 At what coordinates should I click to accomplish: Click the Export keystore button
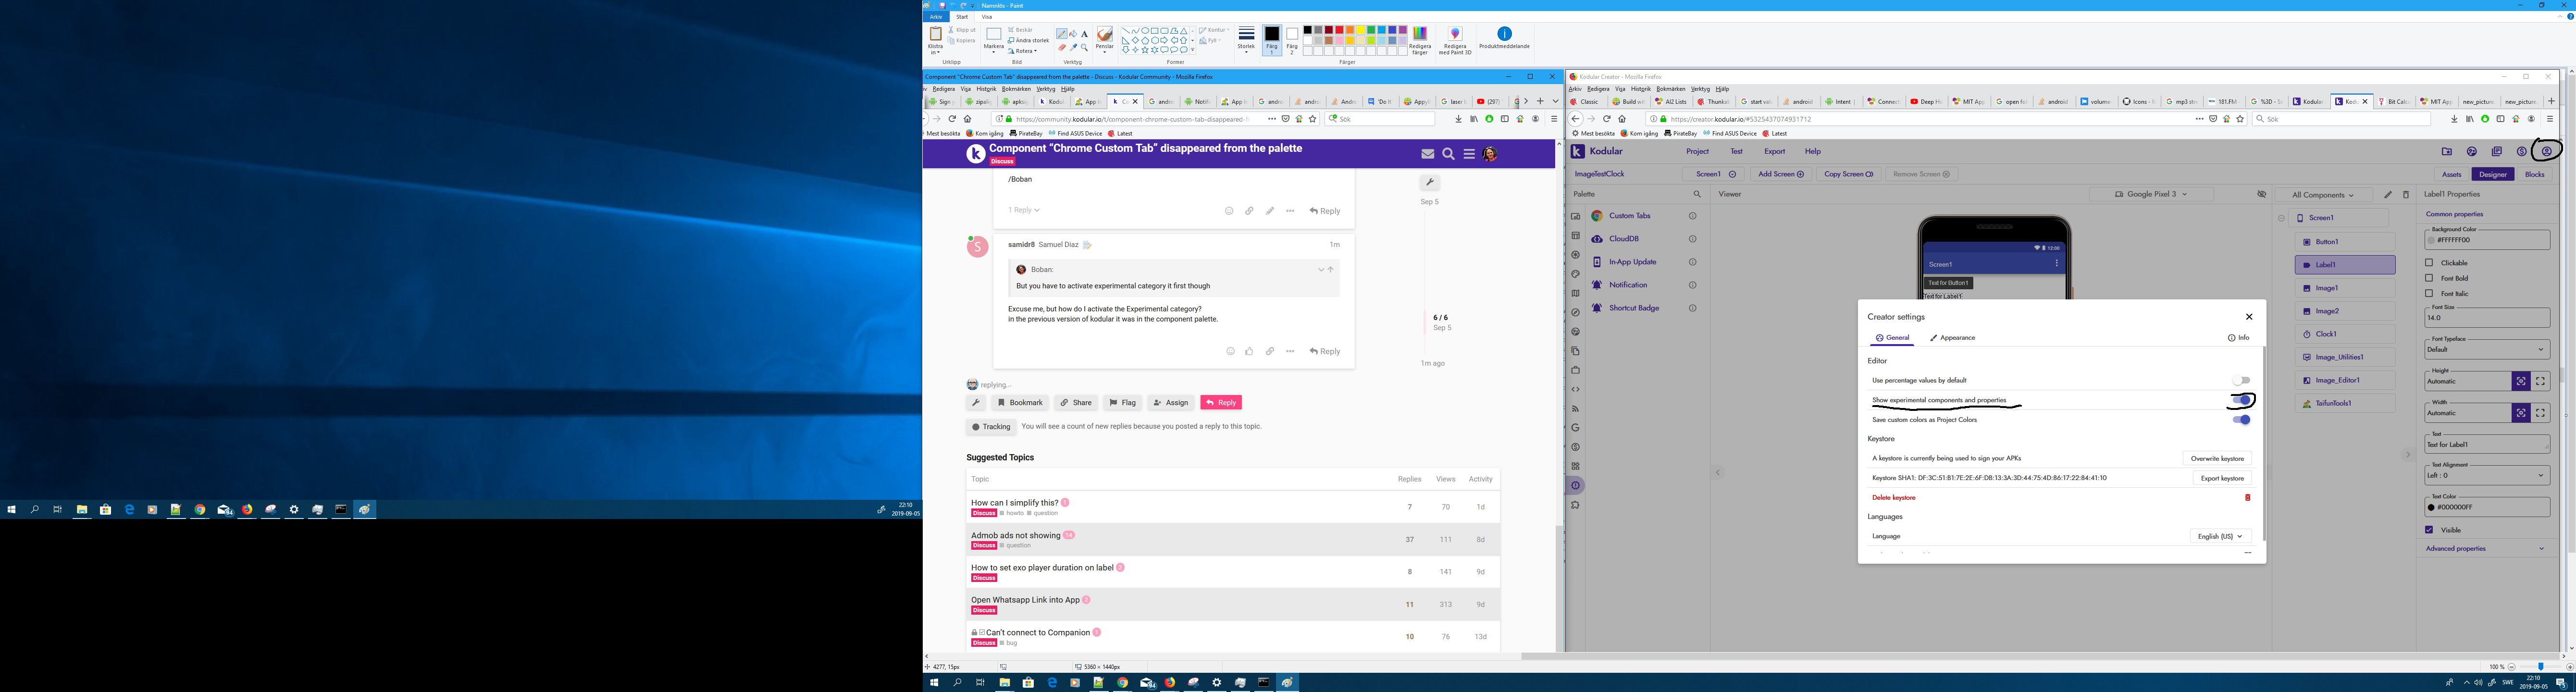click(2222, 478)
